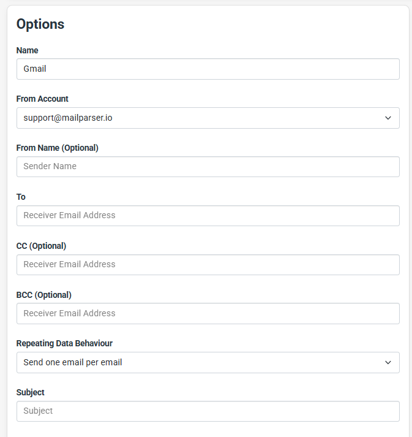This screenshot has height=437, width=412.
Task: Click the CC (Optional) label
Action: point(41,246)
